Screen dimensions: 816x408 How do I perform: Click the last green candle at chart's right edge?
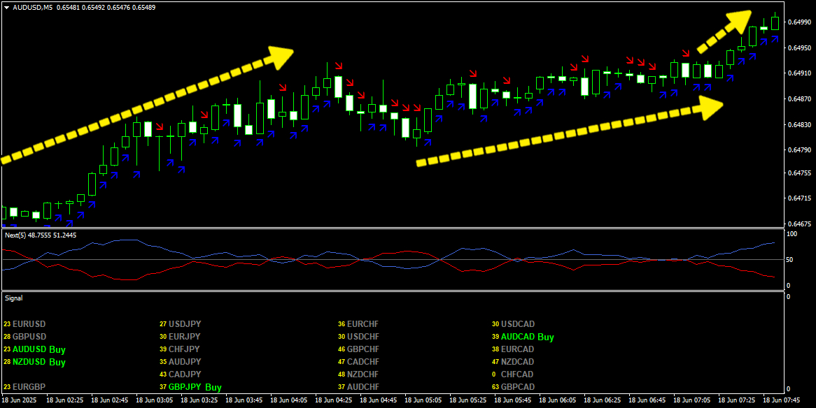[x=775, y=22]
